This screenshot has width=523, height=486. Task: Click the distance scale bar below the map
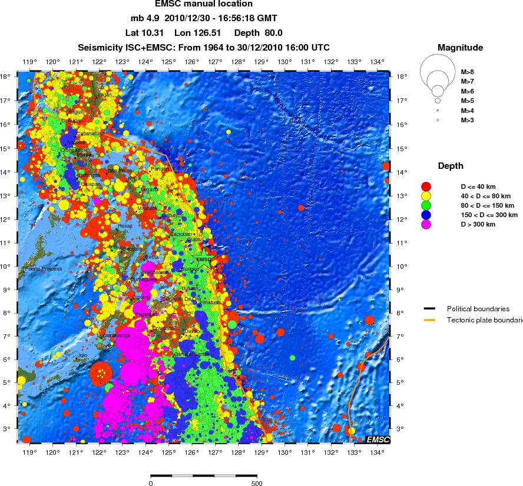coord(204,476)
